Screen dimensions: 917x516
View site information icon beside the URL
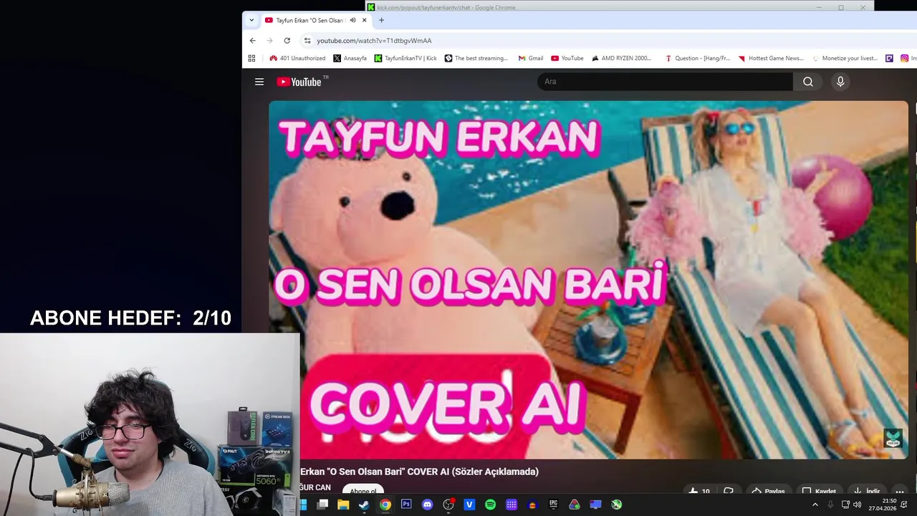click(x=307, y=41)
